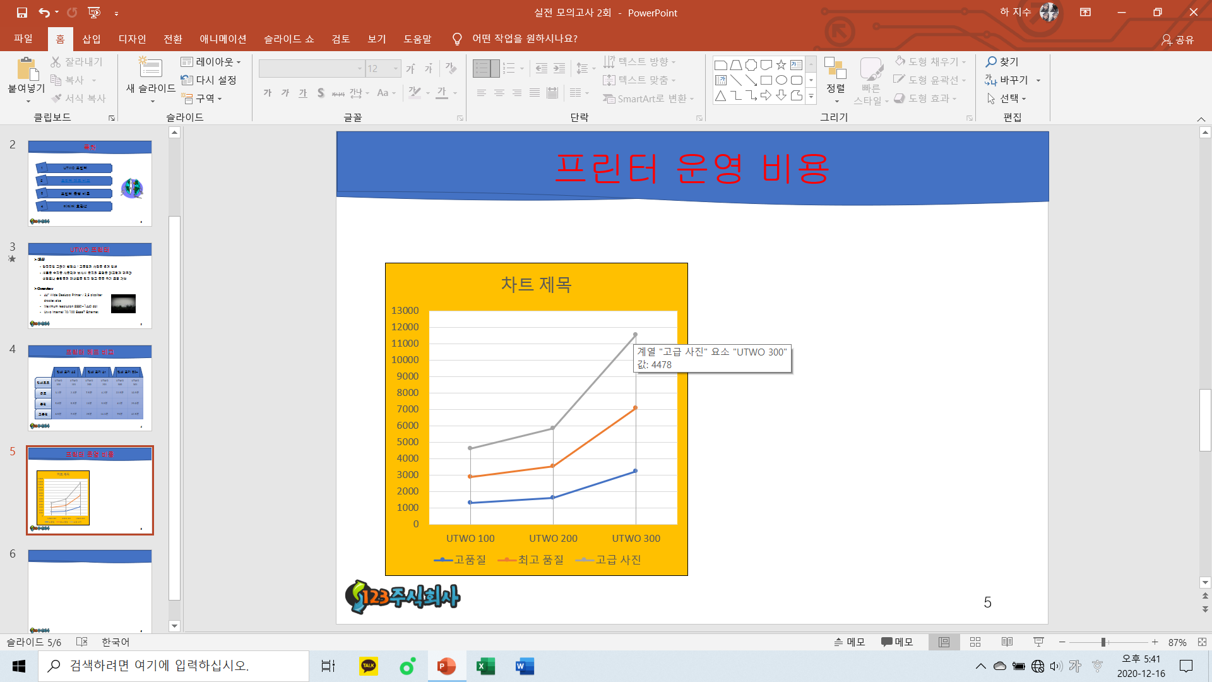Image resolution: width=1212 pixels, height=682 pixels.
Task: Click the Paste clipboard icon
Action: (x=27, y=68)
